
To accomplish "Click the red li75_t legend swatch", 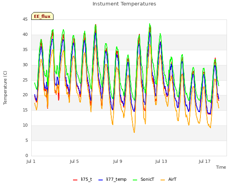I will coord(75,180).
